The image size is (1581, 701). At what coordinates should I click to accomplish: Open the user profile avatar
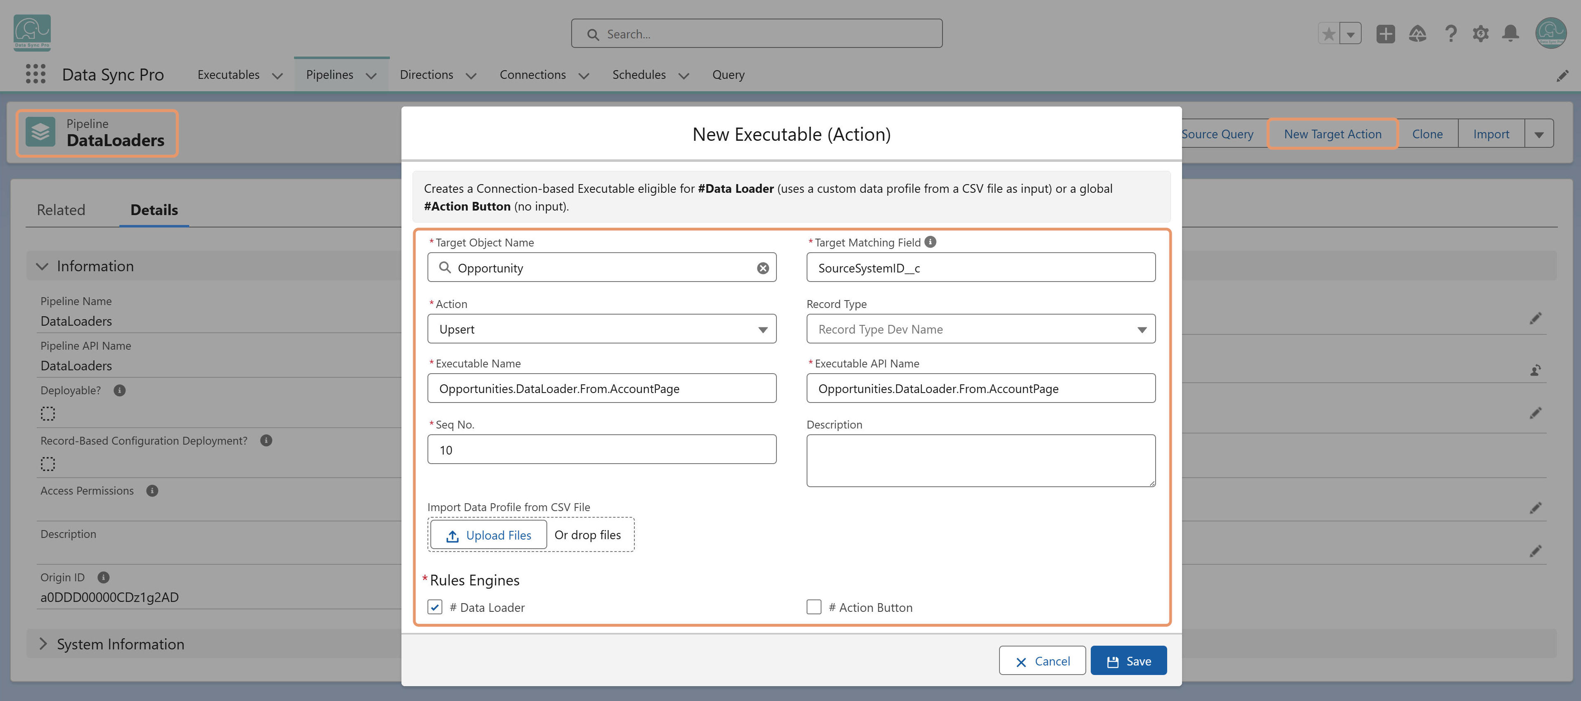[1551, 33]
